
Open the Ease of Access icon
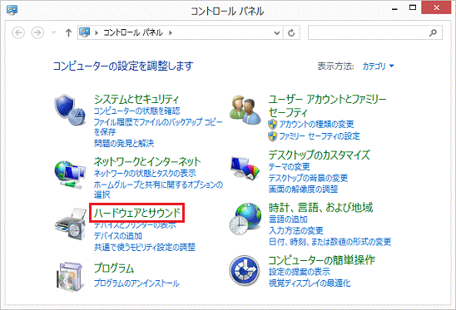coord(245,271)
